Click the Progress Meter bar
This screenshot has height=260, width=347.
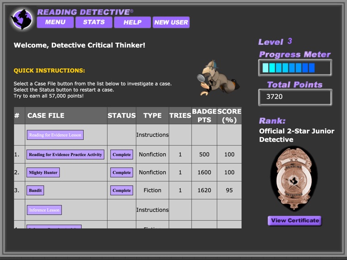(295, 68)
